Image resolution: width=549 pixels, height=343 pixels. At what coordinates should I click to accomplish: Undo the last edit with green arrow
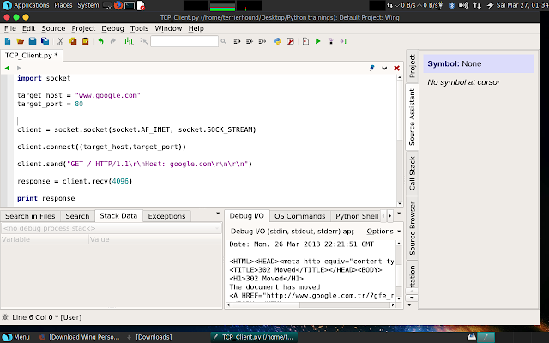point(101,41)
